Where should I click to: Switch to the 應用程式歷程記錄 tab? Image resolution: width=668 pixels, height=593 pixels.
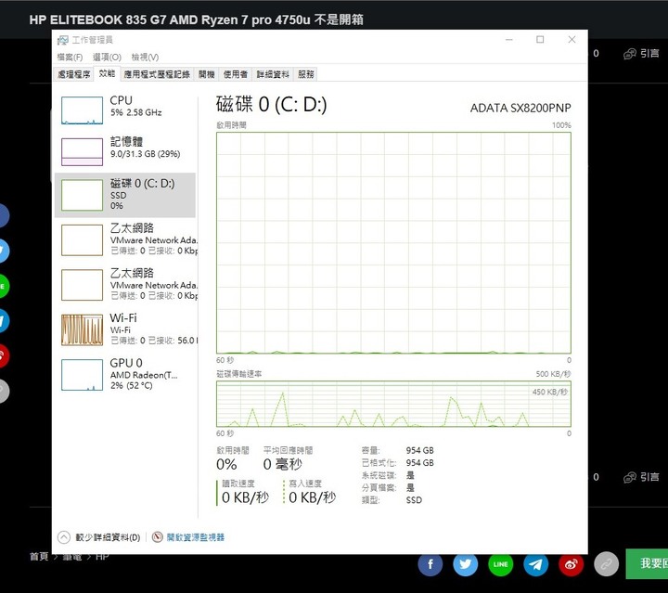click(157, 74)
